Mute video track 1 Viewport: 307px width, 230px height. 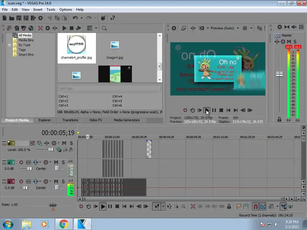pyautogui.click(x=64, y=143)
